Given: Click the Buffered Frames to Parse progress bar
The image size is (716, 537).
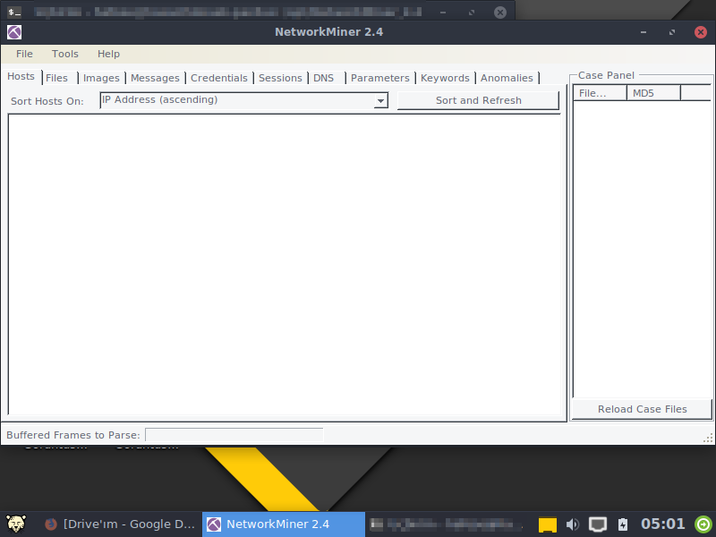Looking at the screenshot, I should pos(234,435).
